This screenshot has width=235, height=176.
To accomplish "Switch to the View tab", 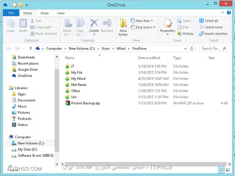I will [61, 13].
